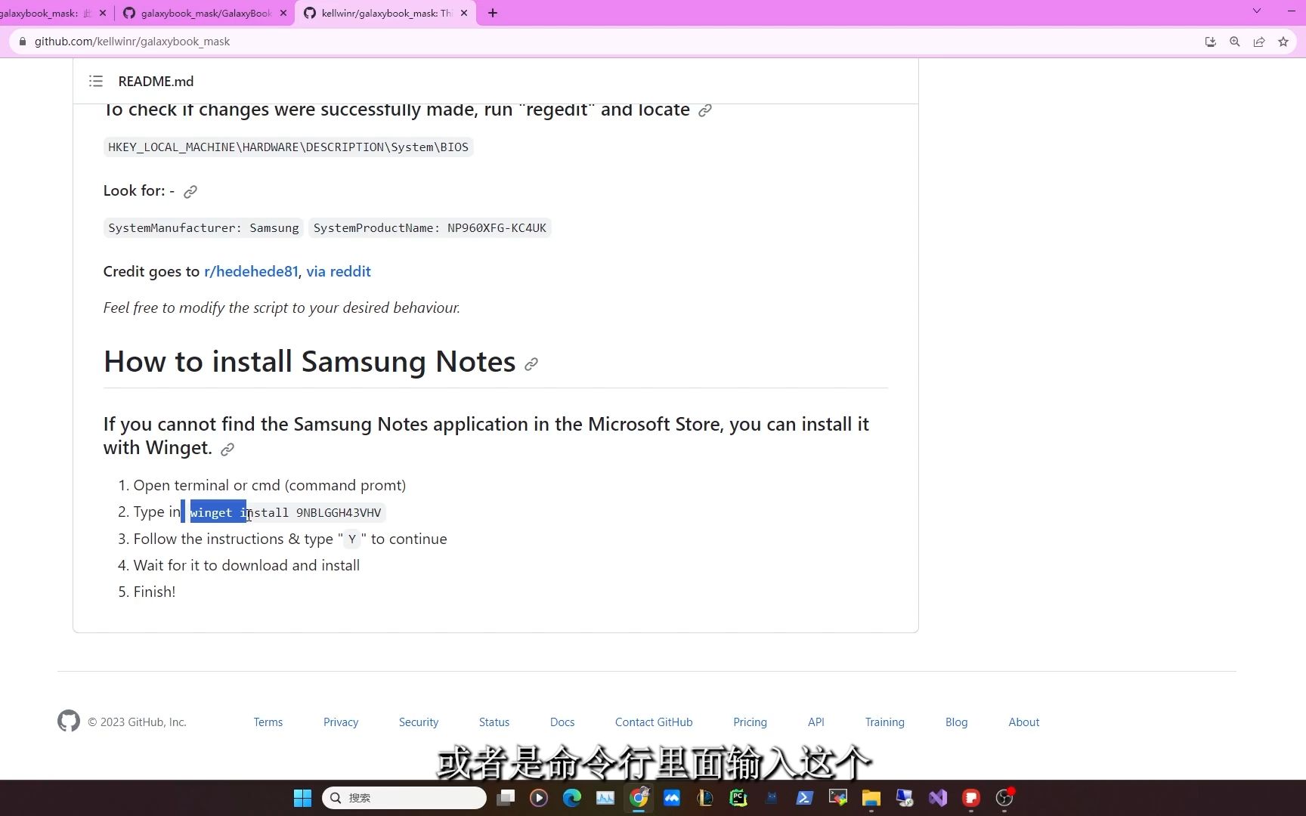Click the 'SystemManufacturer: Samsung' code text

click(203, 228)
